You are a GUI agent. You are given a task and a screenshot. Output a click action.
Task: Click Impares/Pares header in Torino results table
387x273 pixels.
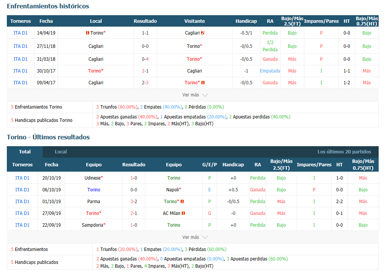pyautogui.click(x=314, y=165)
